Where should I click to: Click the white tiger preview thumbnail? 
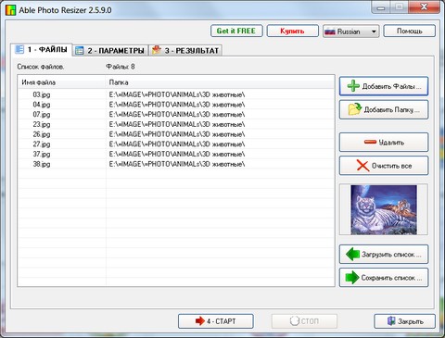(x=384, y=210)
